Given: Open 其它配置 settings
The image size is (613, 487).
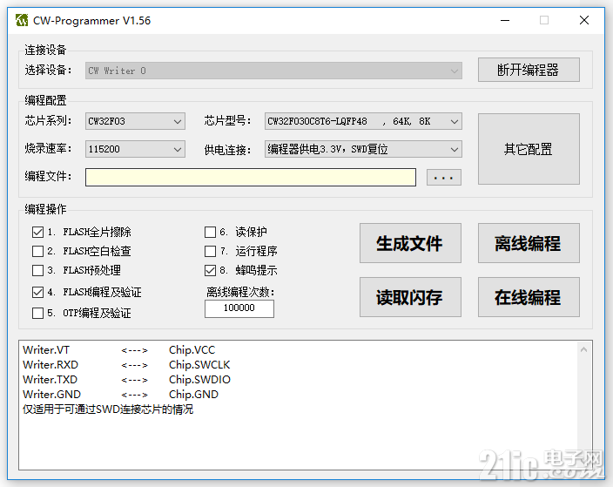Looking at the screenshot, I should pos(529,149).
